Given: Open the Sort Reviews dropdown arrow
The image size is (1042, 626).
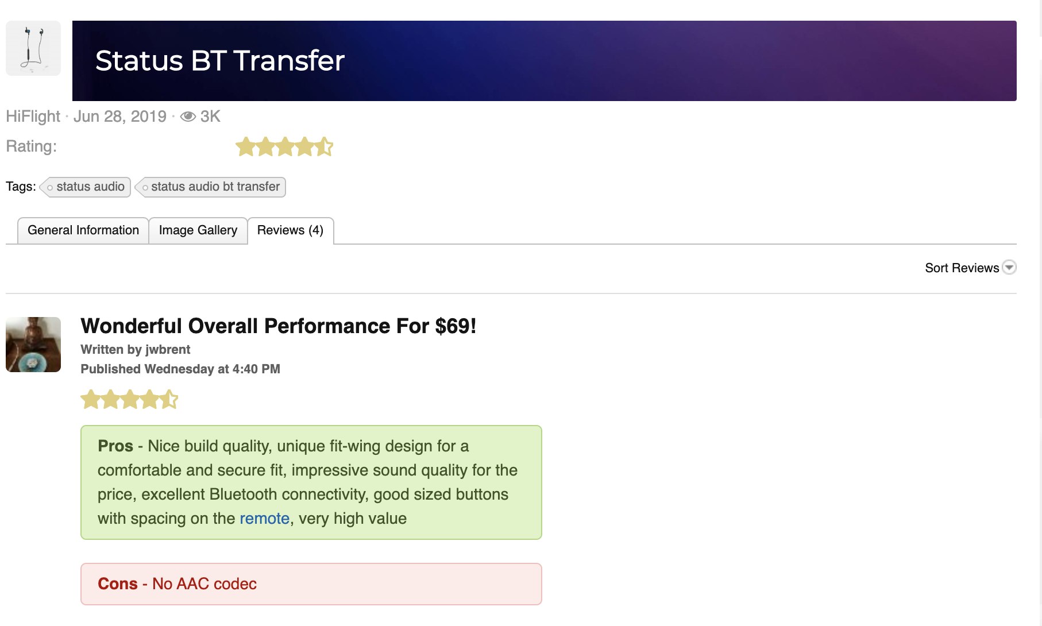Looking at the screenshot, I should tap(1009, 268).
